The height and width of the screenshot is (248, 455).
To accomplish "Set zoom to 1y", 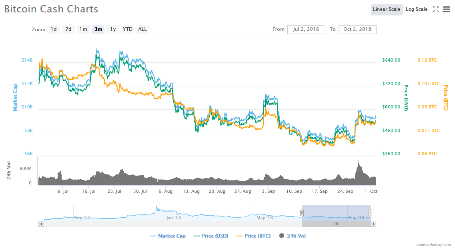I will (113, 29).
